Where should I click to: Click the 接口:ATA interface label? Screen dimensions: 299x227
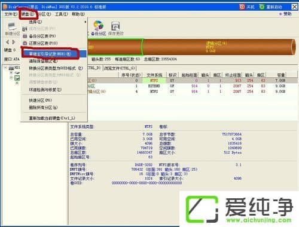(12, 59)
